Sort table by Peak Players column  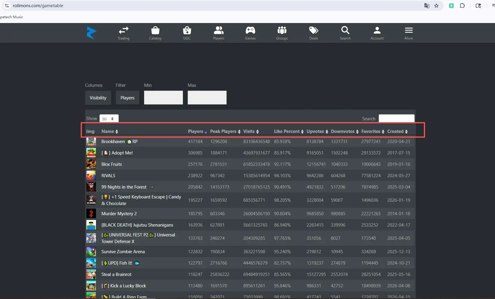click(x=225, y=131)
